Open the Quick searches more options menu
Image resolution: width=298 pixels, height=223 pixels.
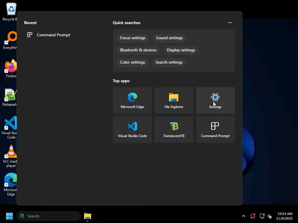[230, 23]
